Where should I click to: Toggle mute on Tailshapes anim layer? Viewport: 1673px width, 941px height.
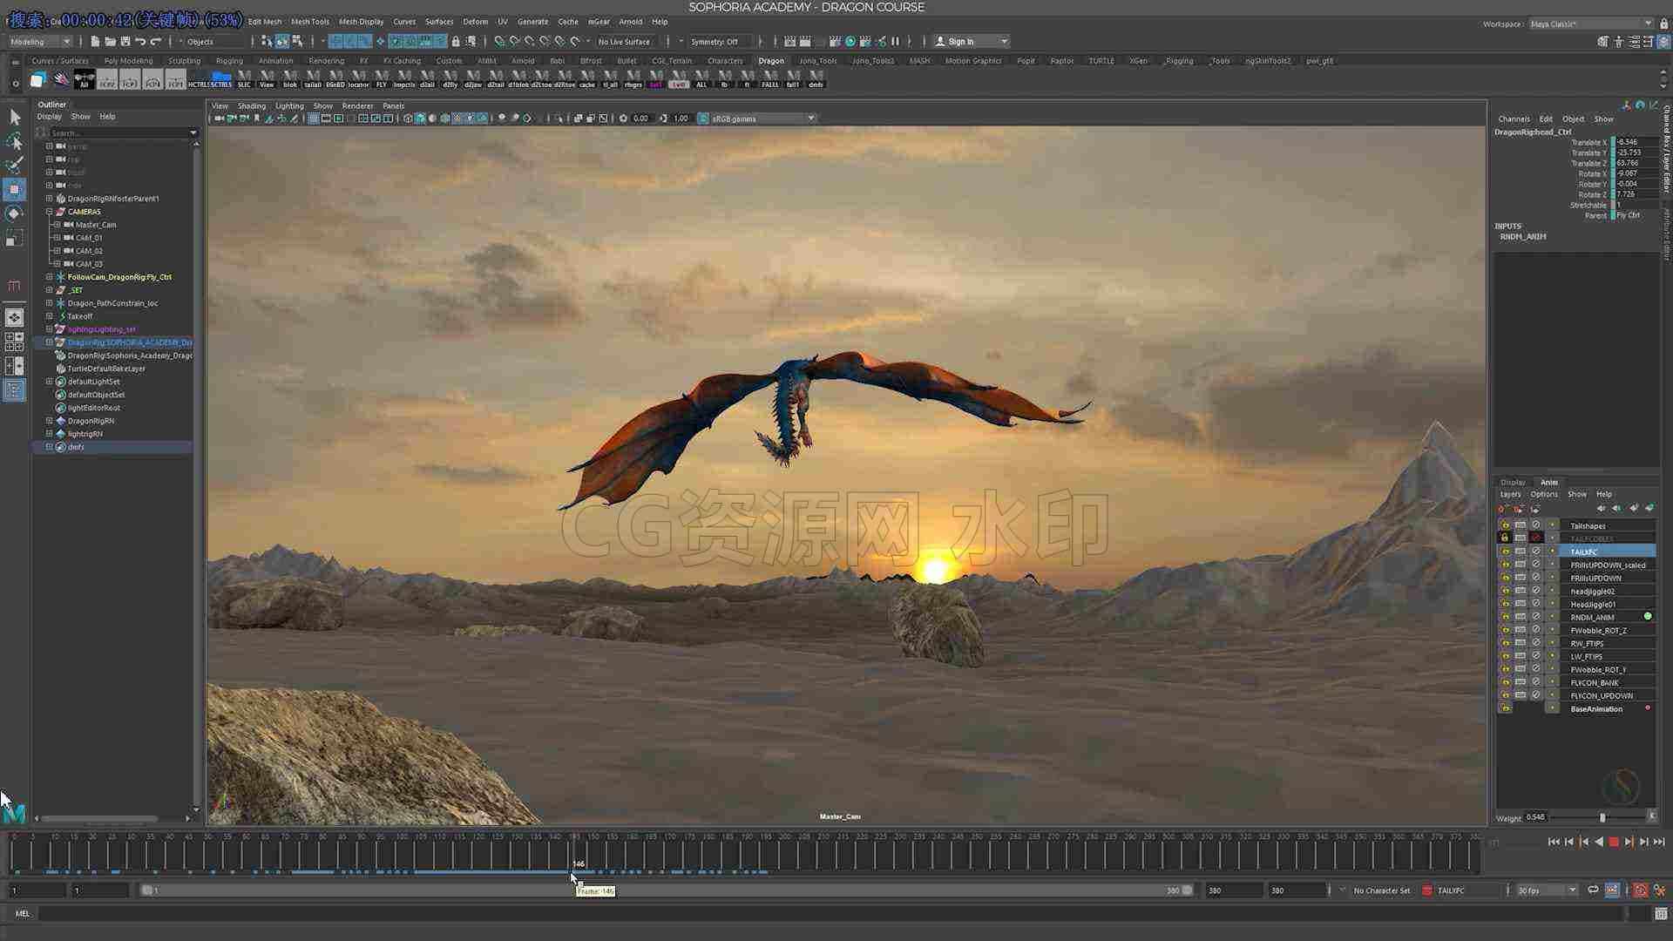pos(1536,525)
